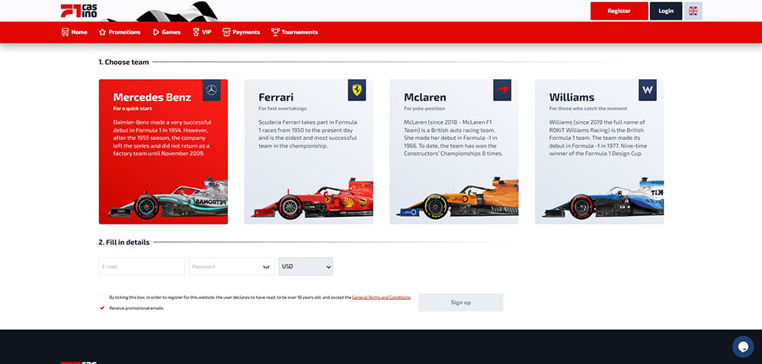The height and width of the screenshot is (364, 762).
Task: Click the red Register button
Action: [x=619, y=11]
